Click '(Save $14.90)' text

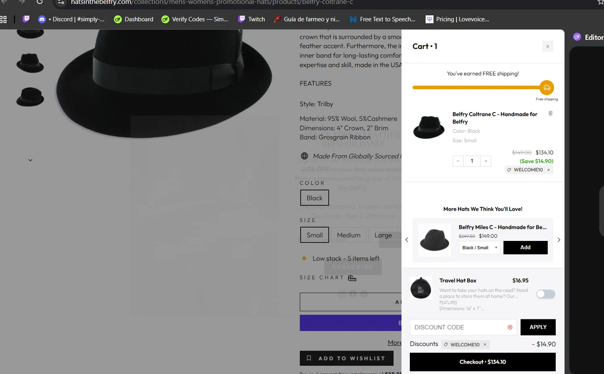(x=536, y=161)
